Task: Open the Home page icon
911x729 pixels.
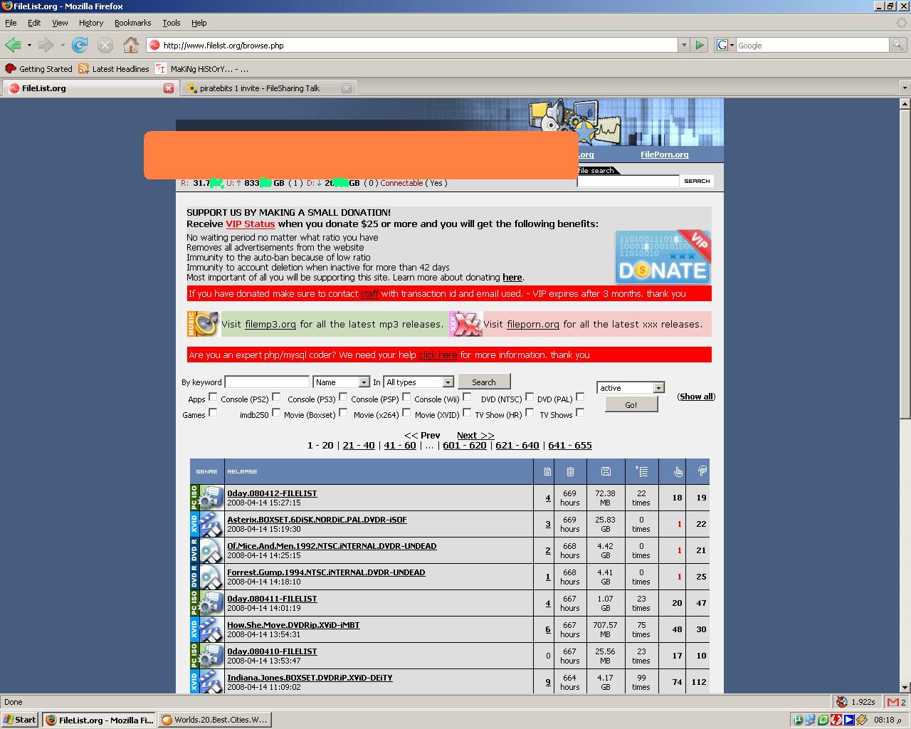Action: [x=130, y=45]
